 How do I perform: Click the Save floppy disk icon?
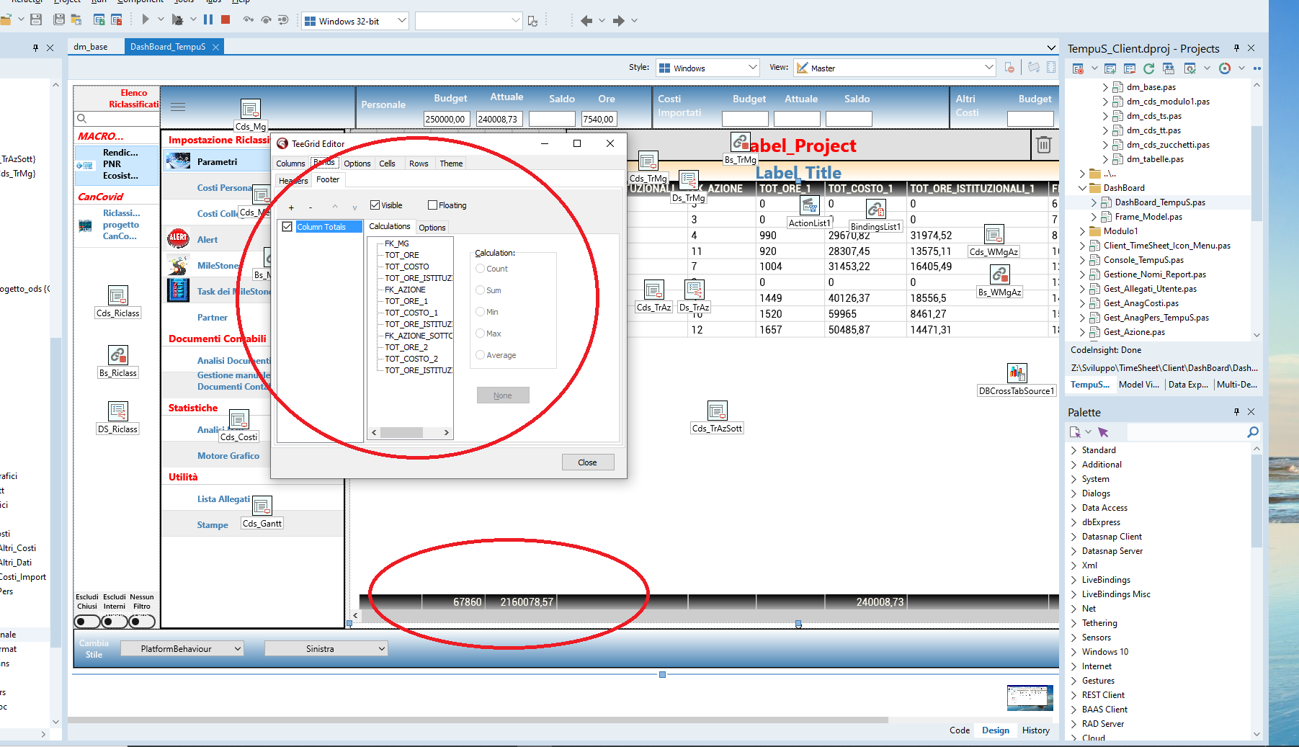pos(35,20)
